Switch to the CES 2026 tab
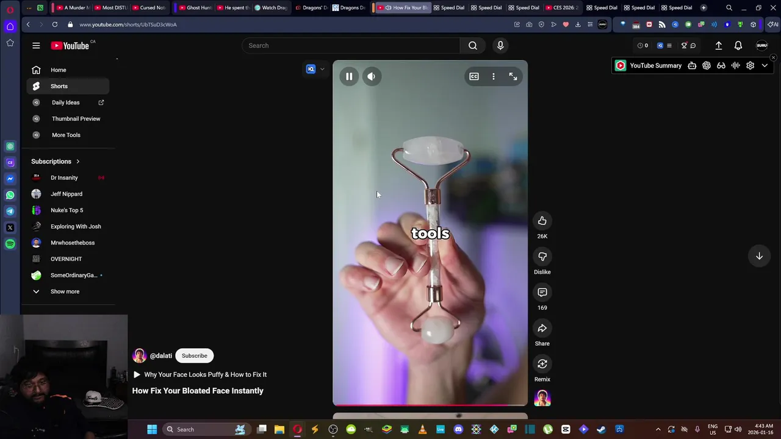 pyautogui.click(x=562, y=8)
